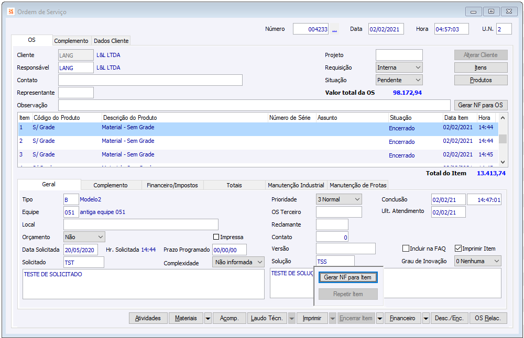The width and height of the screenshot is (524, 338).
Task: Switch to the Dados Cliente tab
Action: click(111, 41)
